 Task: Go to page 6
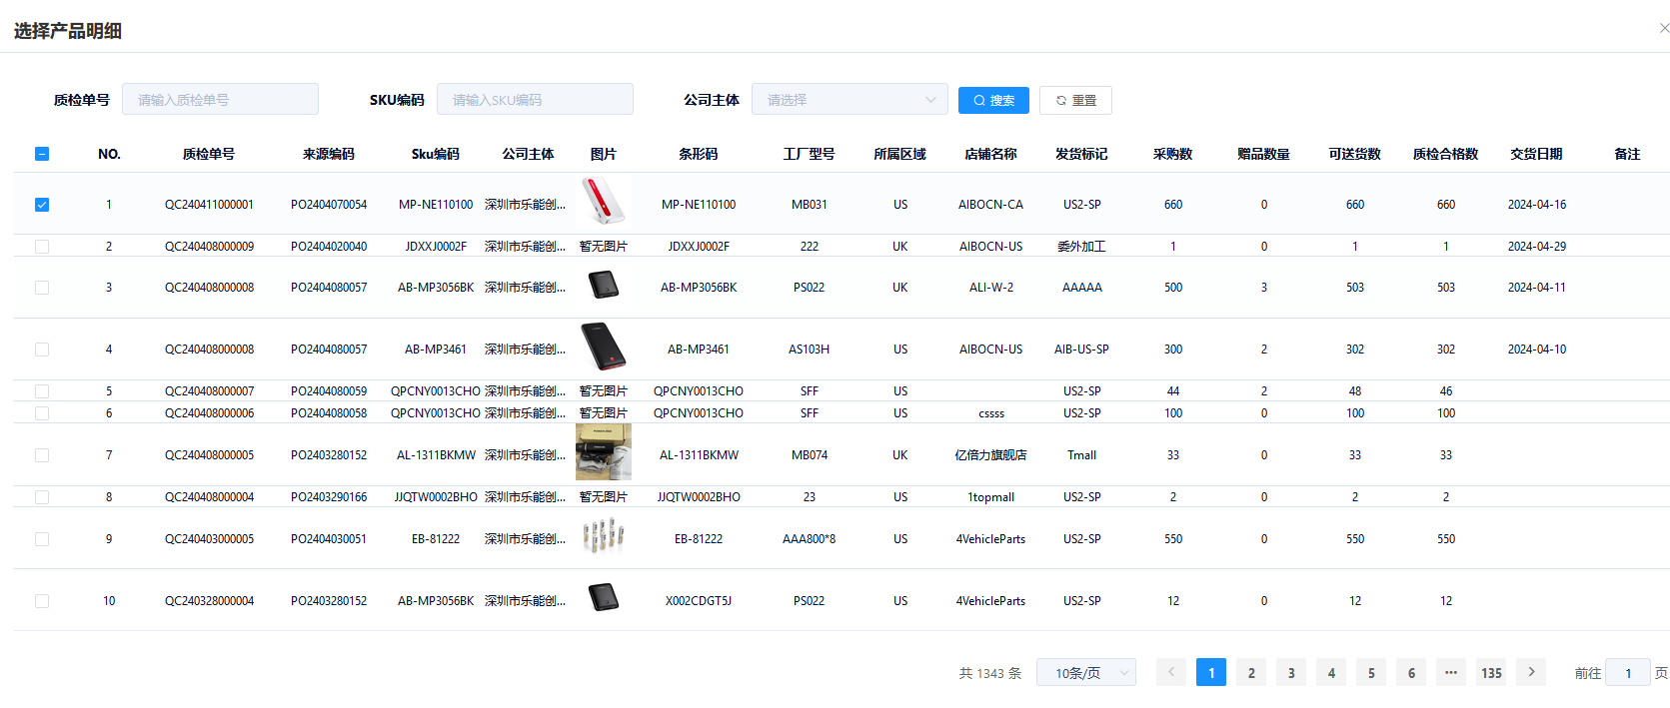coord(1411,672)
